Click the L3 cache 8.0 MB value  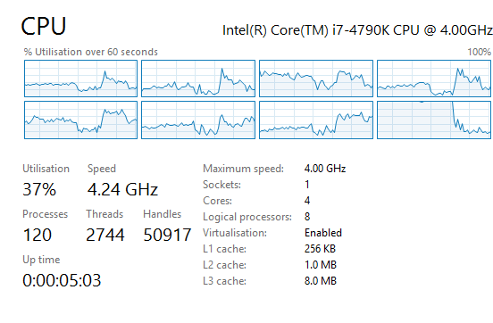321,280
